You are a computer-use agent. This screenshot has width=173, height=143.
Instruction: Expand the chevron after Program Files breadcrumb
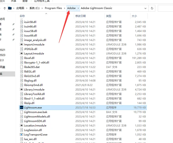(x=65, y=8)
